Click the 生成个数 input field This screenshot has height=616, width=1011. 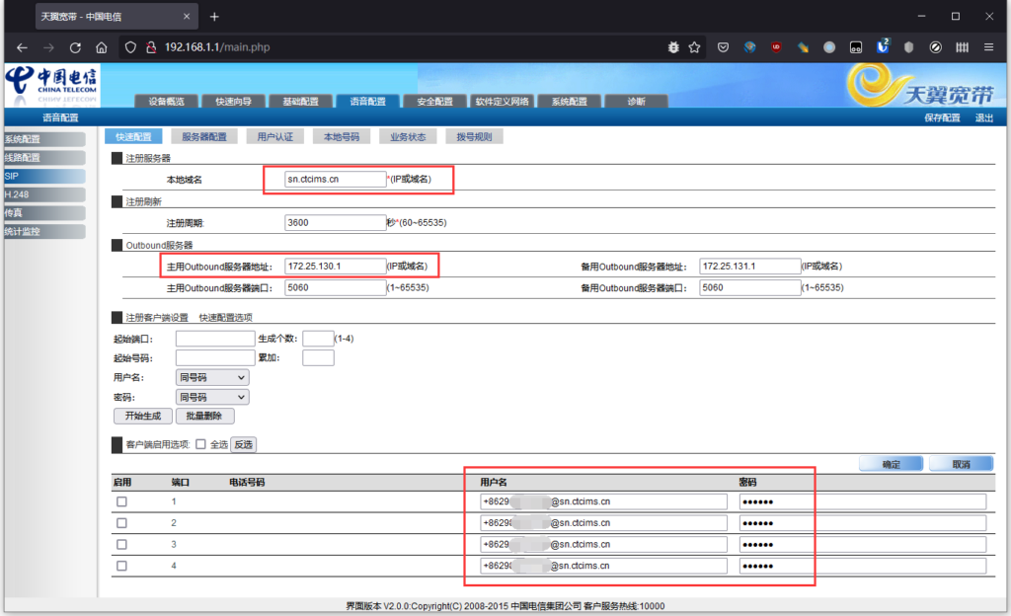pyautogui.click(x=318, y=339)
